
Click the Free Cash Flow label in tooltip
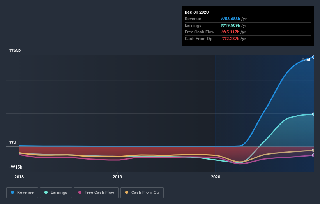(x=200, y=32)
